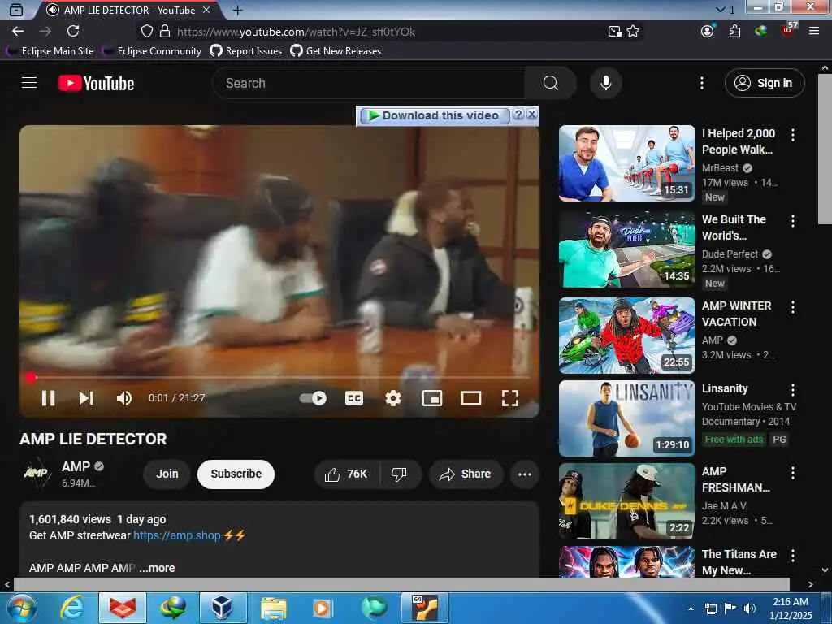Viewport: 832px width, 624px height.
Task: Open Get New Releases bookmark
Action: 336,51
